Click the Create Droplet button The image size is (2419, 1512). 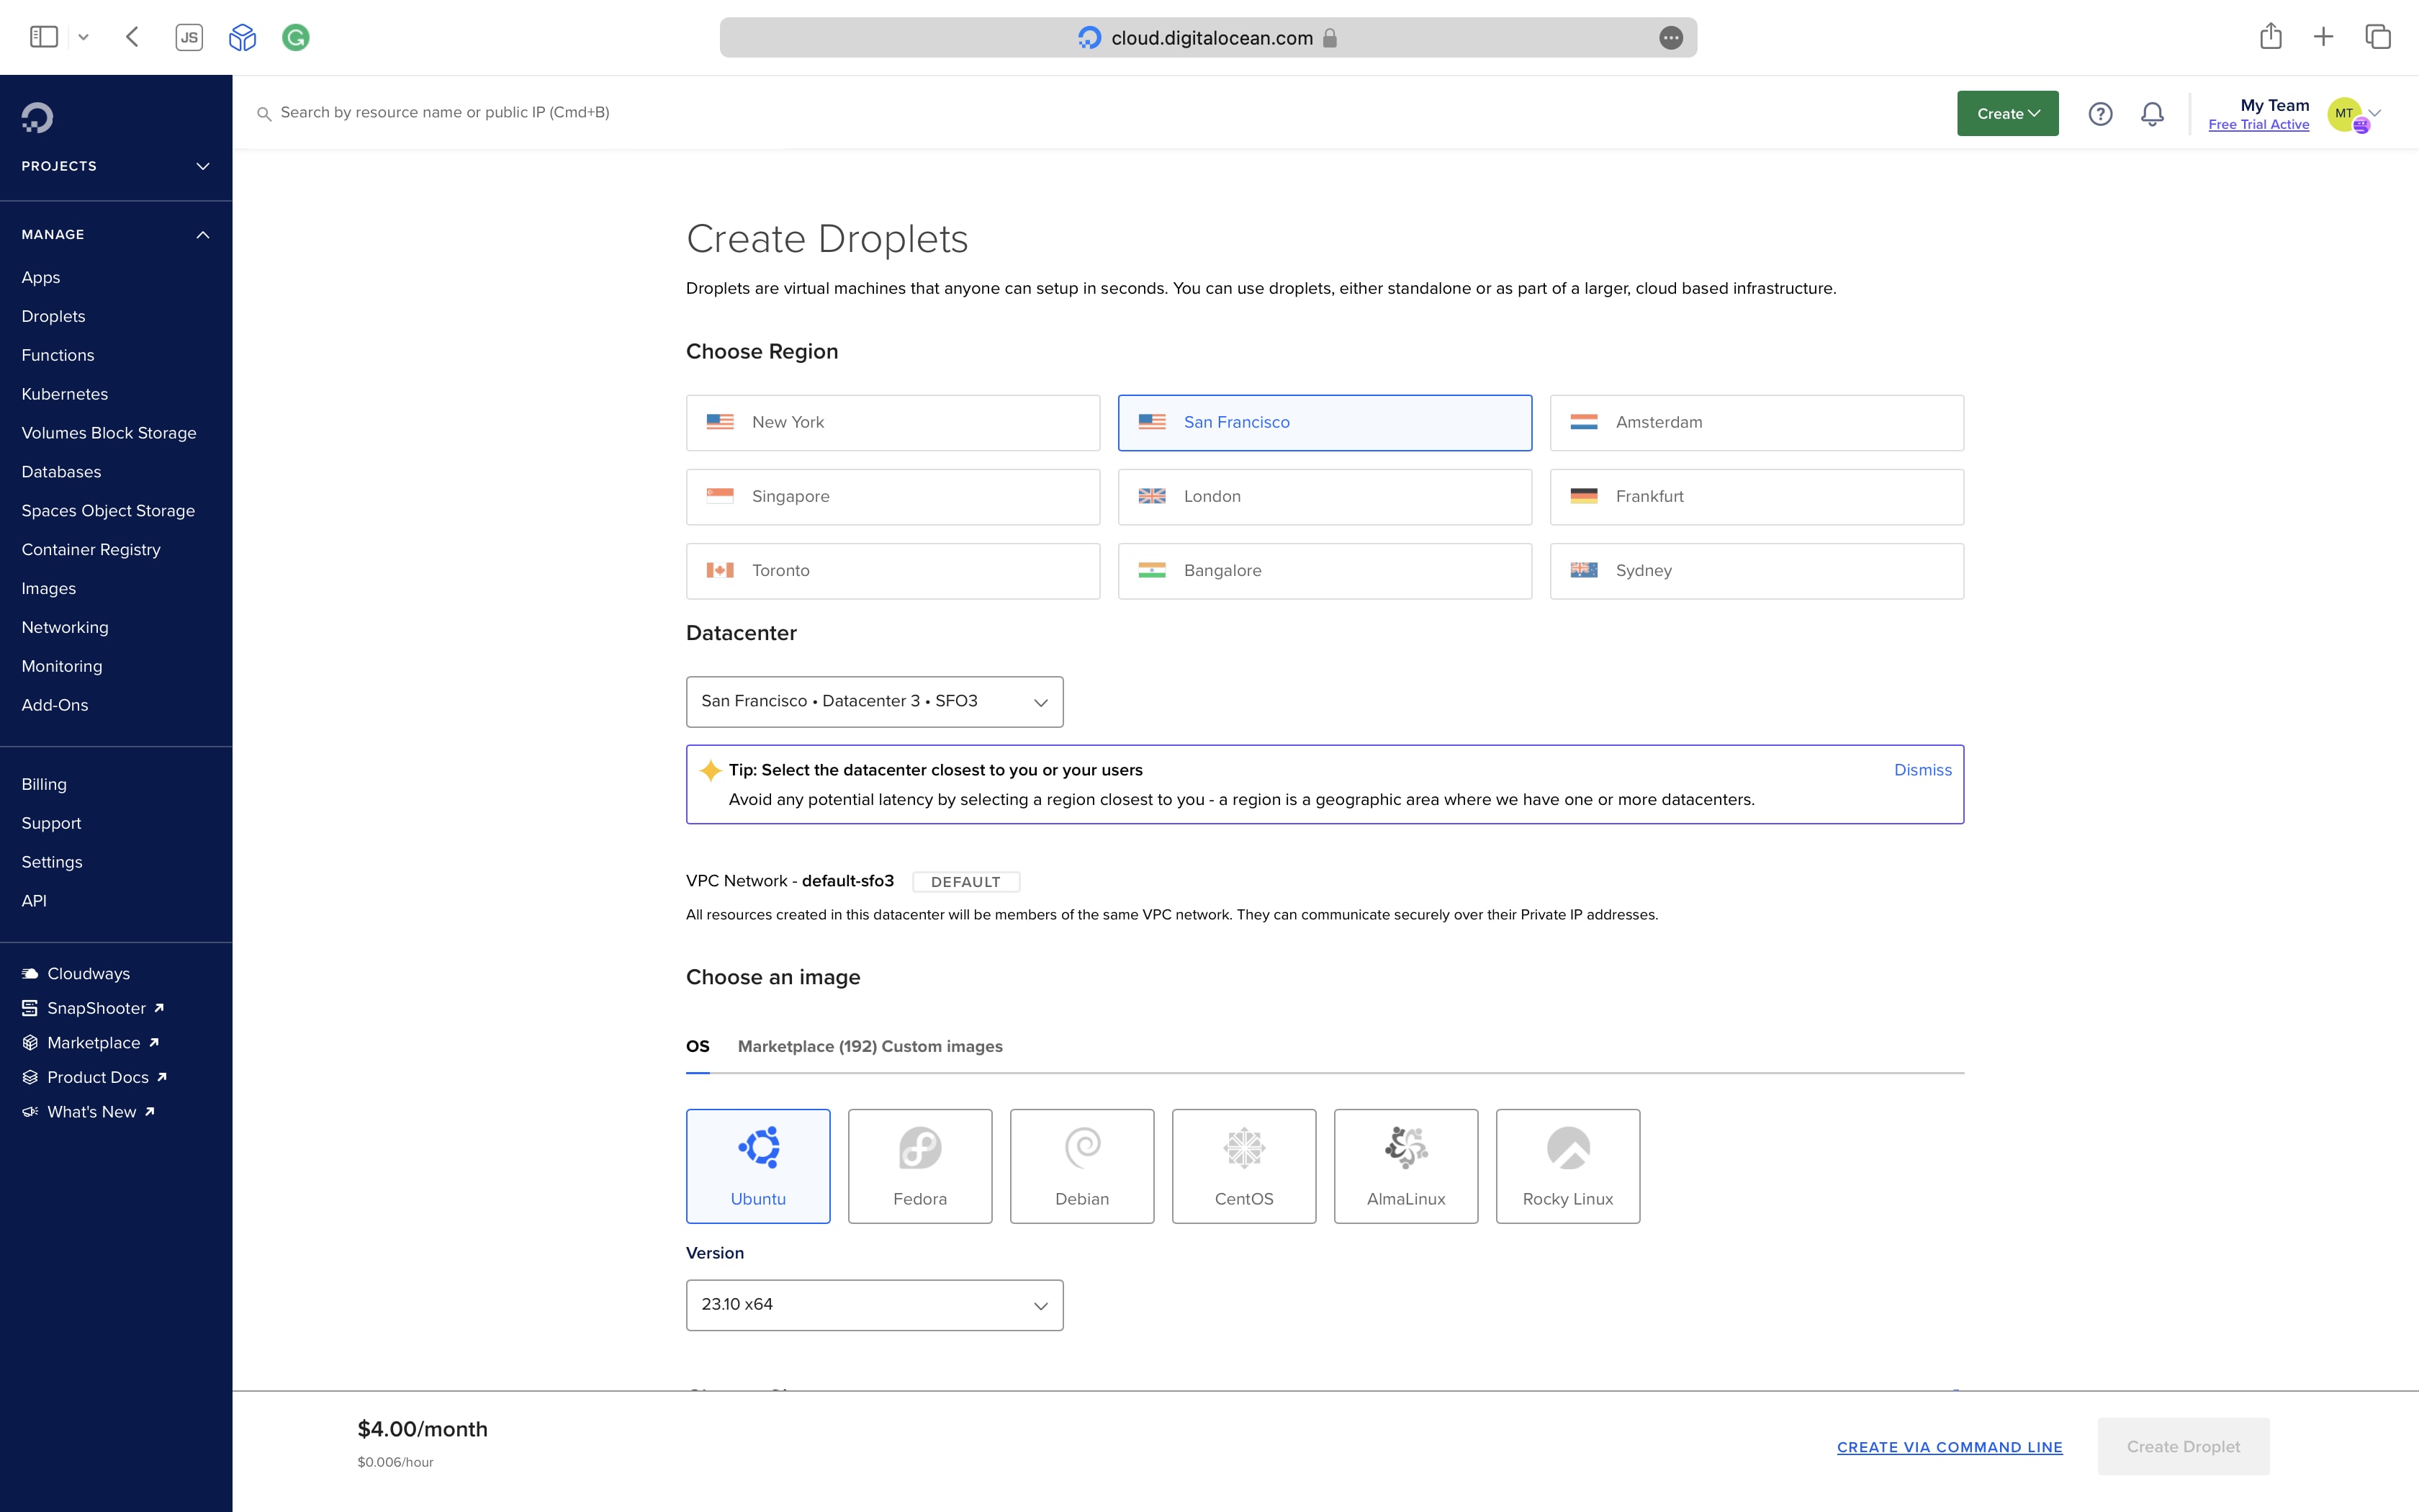click(x=2183, y=1446)
